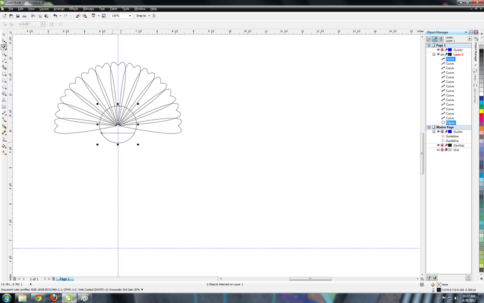Select the Outline Pen tool
This screenshot has width=484, height=303.
[4, 139]
